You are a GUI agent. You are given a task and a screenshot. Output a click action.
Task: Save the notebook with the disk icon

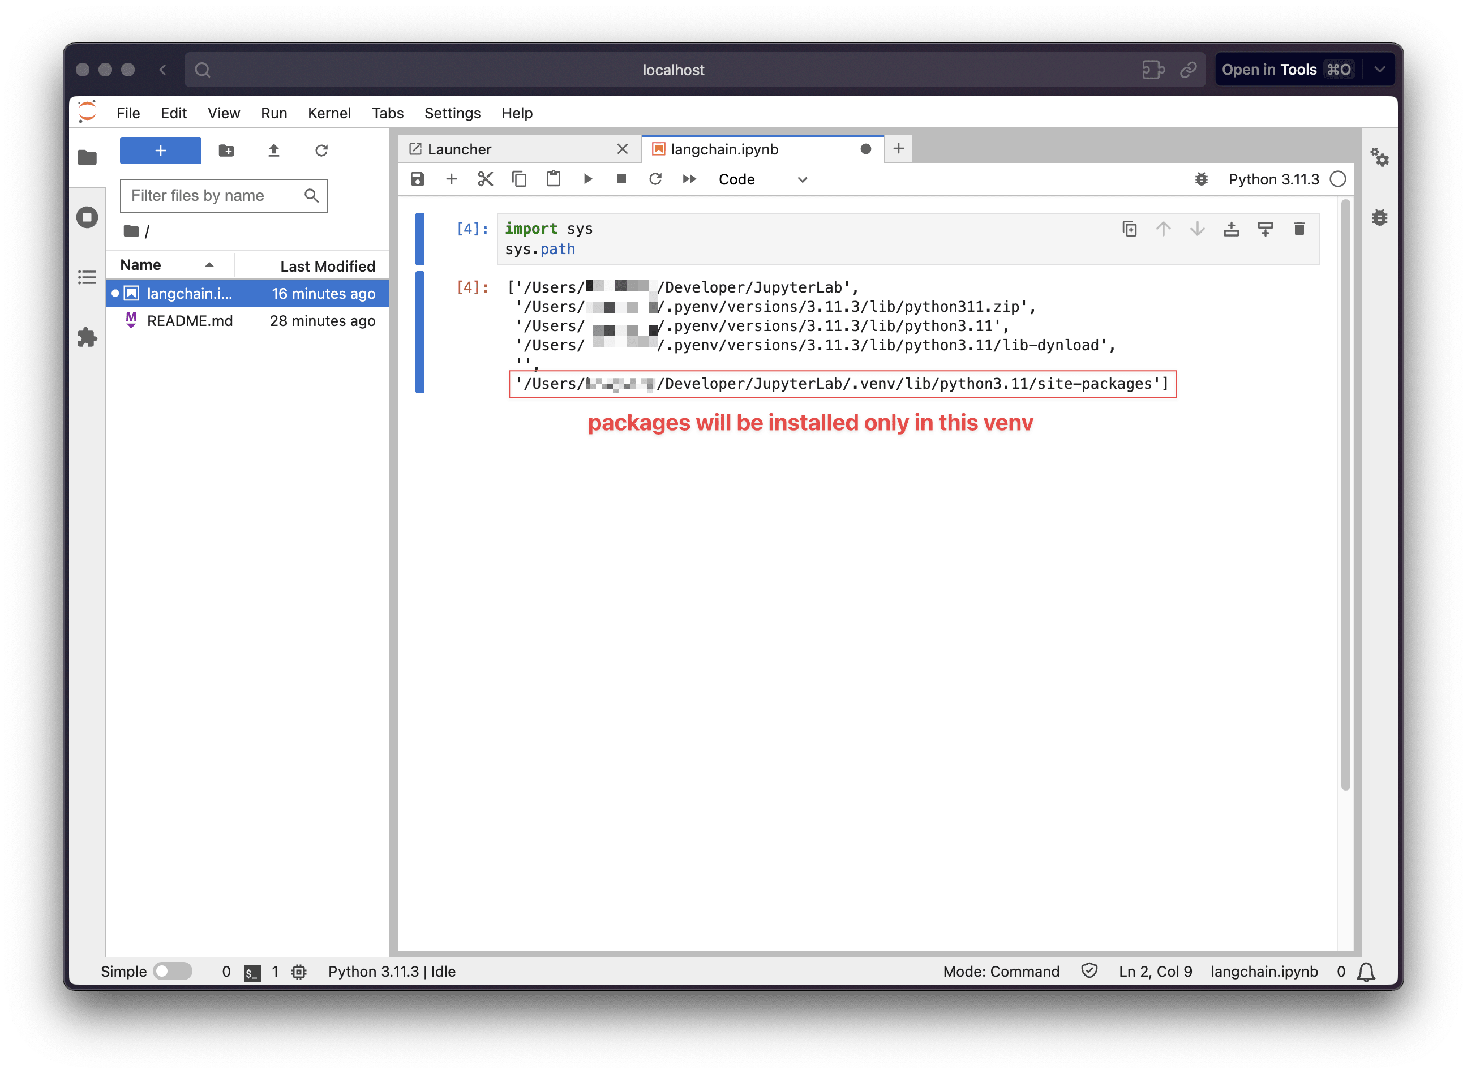point(418,179)
